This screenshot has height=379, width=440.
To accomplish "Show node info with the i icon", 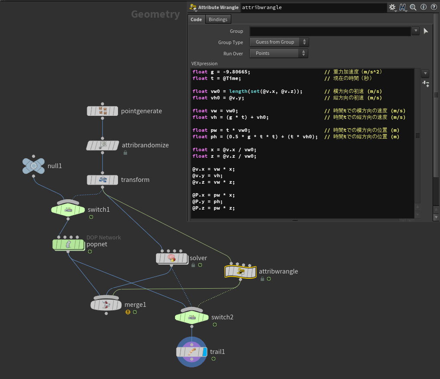I will coord(424,7).
